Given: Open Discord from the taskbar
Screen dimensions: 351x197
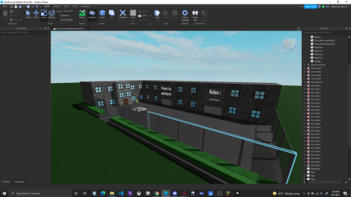Looking at the screenshot, I should click(x=174, y=193).
